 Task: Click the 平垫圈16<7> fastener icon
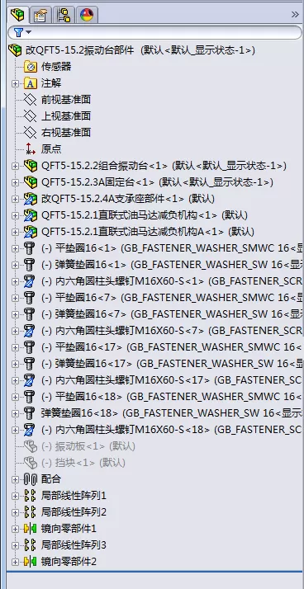pyautogui.click(x=30, y=298)
